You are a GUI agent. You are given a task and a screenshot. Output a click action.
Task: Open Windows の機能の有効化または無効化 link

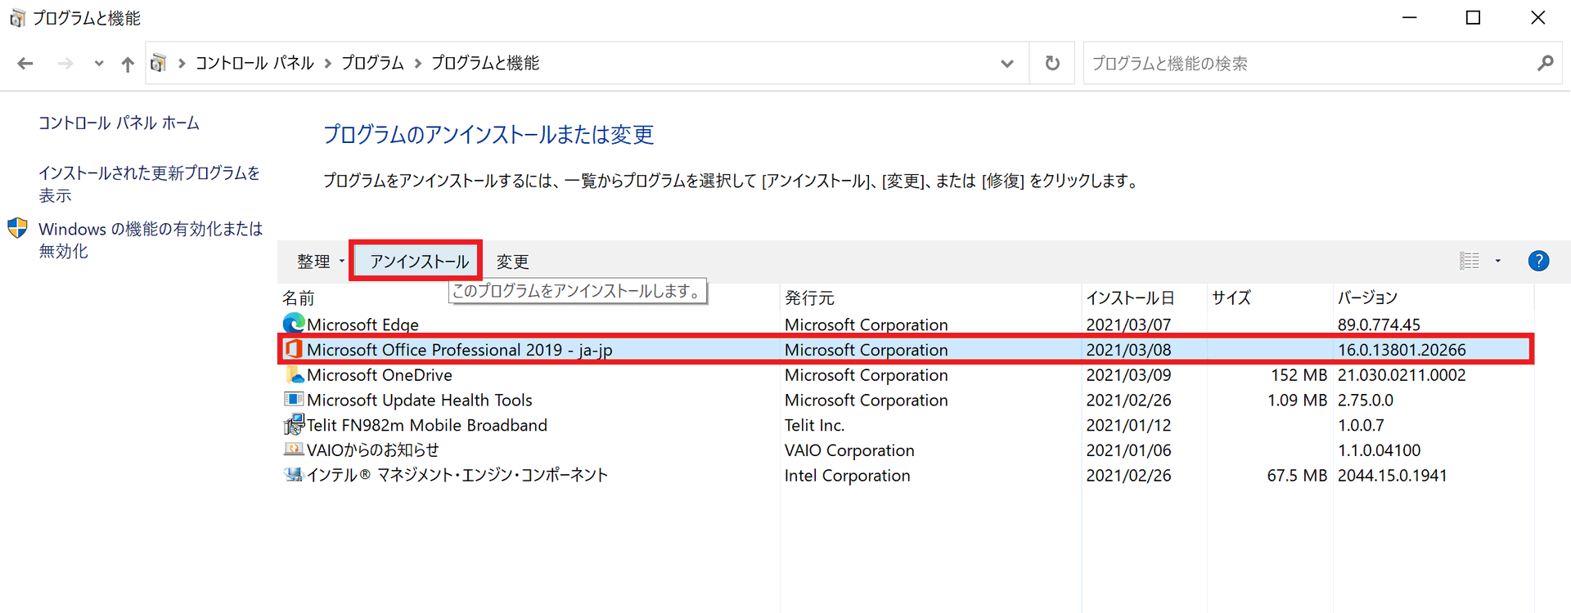(x=151, y=239)
